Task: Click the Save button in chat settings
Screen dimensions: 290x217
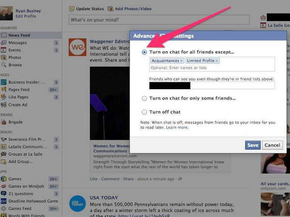Action: point(253,145)
